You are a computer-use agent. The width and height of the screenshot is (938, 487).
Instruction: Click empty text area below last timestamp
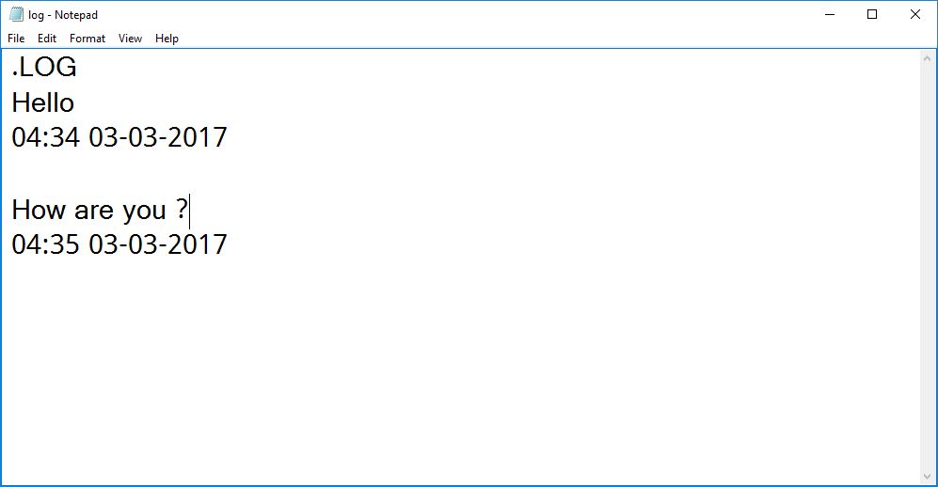[x=459, y=370]
